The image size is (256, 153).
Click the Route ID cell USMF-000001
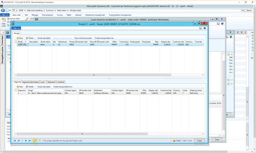23,44
